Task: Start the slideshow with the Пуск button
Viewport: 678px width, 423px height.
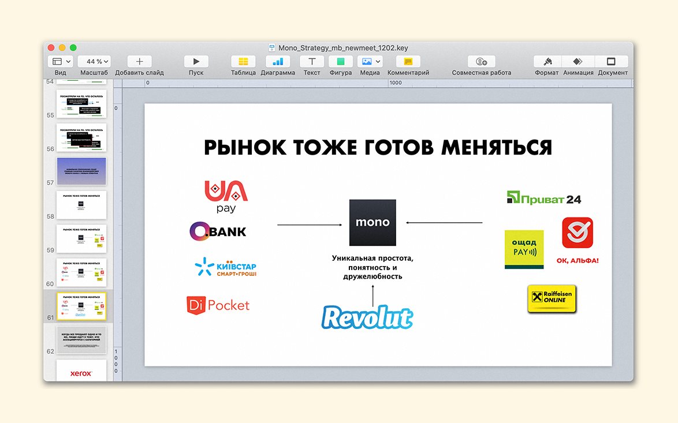Action: pyautogui.click(x=196, y=61)
